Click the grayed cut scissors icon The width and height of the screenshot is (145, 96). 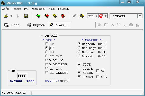[x=112, y=25]
